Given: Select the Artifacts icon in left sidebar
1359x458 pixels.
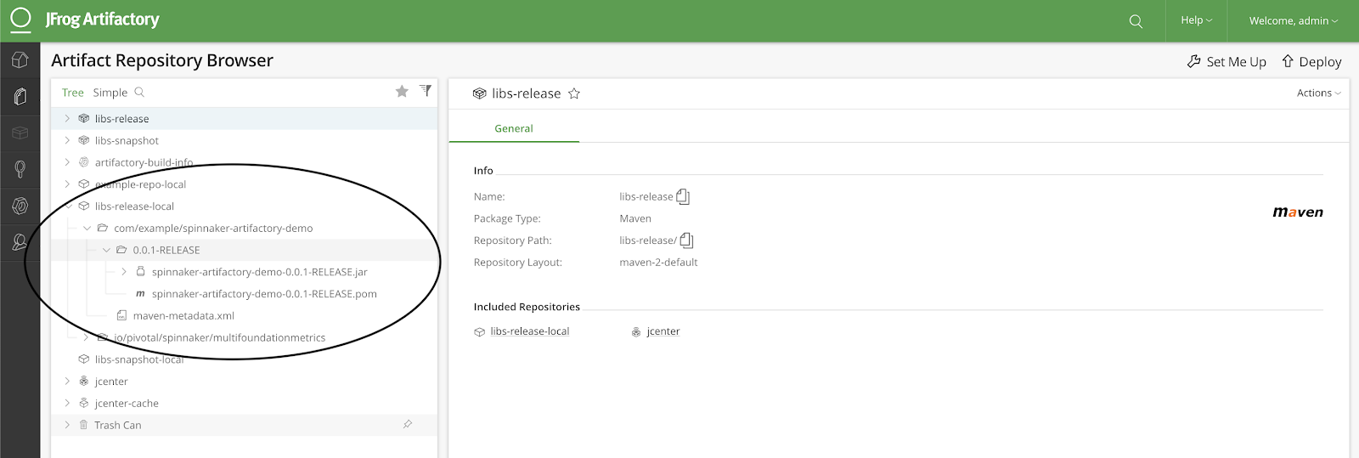Looking at the screenshot, I should click(x=20, y=97).
